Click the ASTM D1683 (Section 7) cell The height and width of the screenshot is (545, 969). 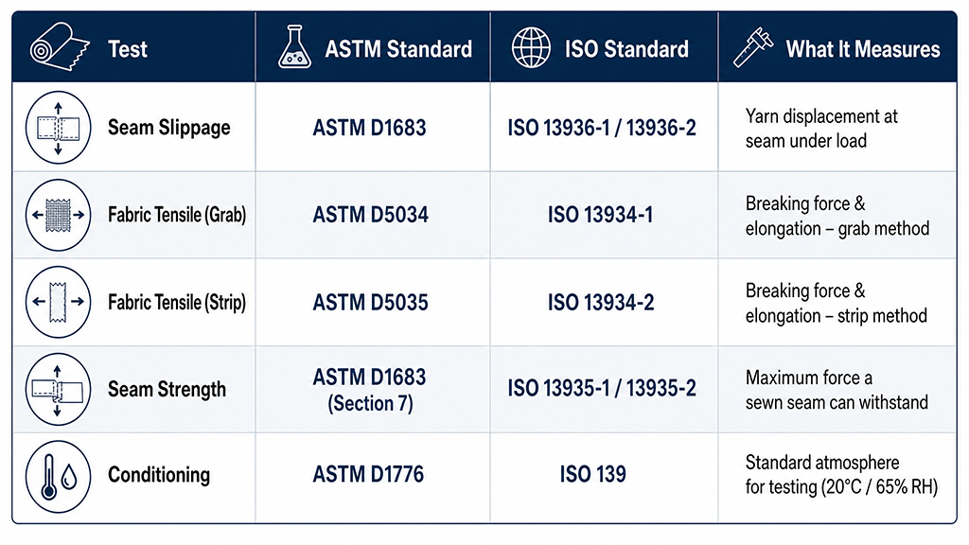[x=373, y=389]
